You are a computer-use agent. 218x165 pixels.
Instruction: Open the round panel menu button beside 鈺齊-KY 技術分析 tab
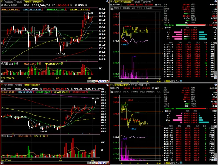click(x=2, y=1)
